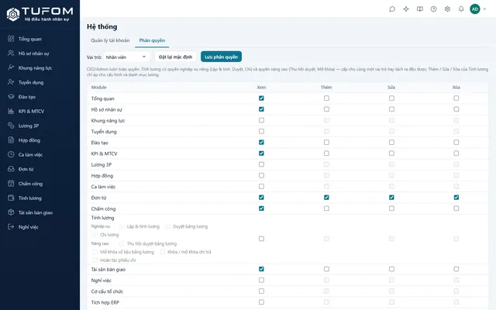
Task: Go to Nghỉ việc in sidebar menu
Action: click(28, 227)
